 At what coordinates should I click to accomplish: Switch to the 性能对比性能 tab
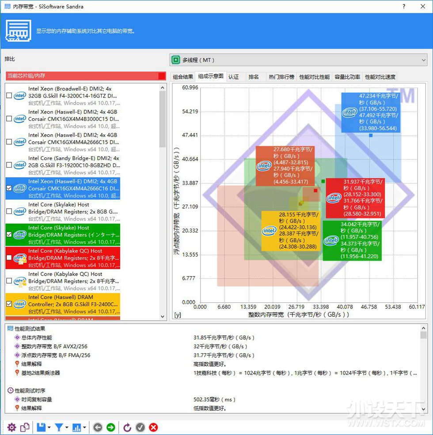tap(314, 77)
